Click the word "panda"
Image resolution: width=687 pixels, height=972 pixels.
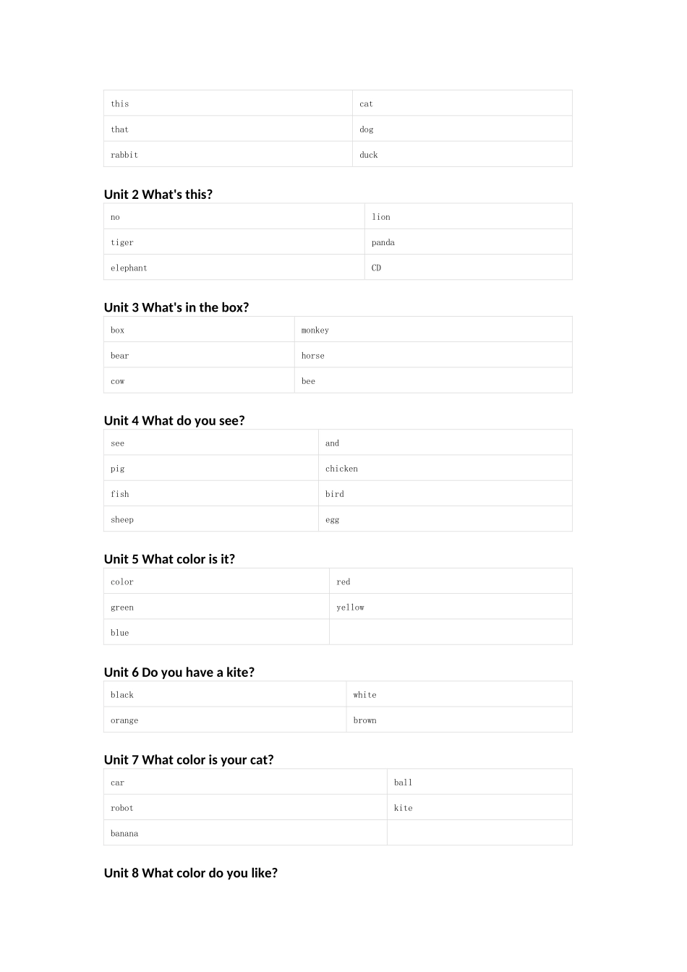click(x=383, y=242)
